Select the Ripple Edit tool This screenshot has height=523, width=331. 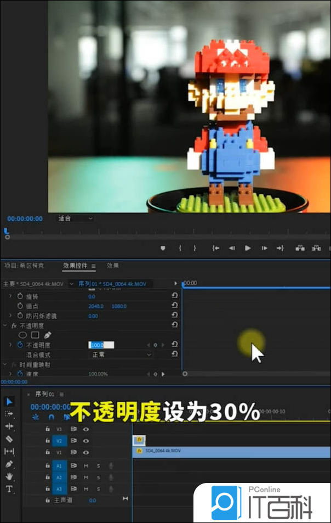click(x=9, y=426)
